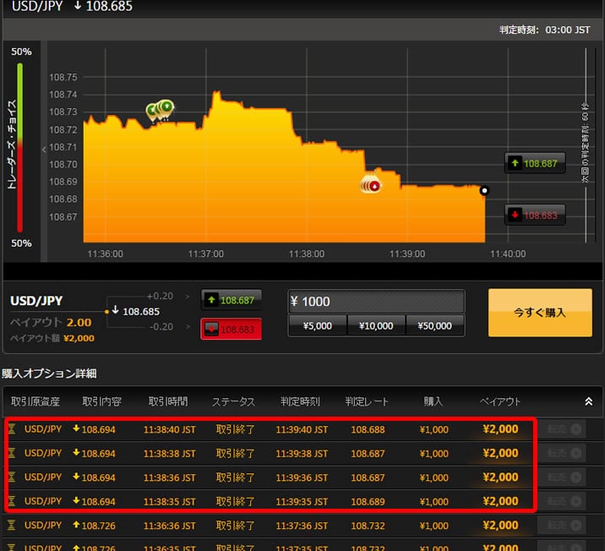Click the 今すぐ購入 buy now button
Screen dimensions: 605x551
click(540, 313)
